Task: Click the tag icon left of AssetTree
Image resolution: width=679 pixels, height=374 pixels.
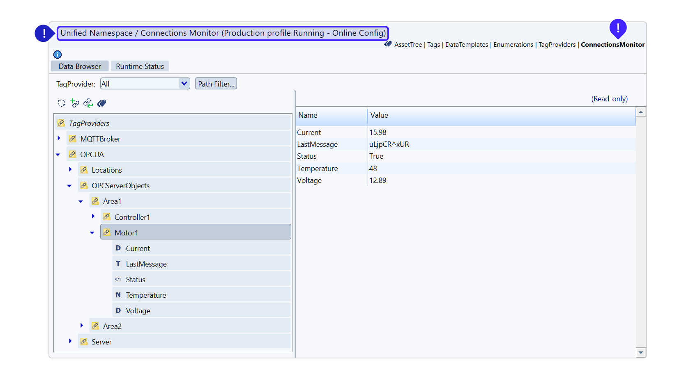Action: tap(388, 44)
